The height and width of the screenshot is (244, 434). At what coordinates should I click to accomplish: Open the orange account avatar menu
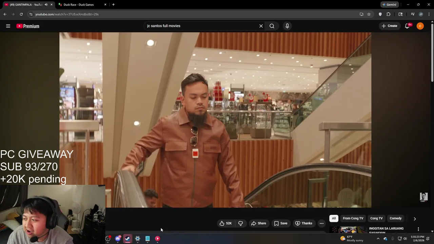click(420, 26)
